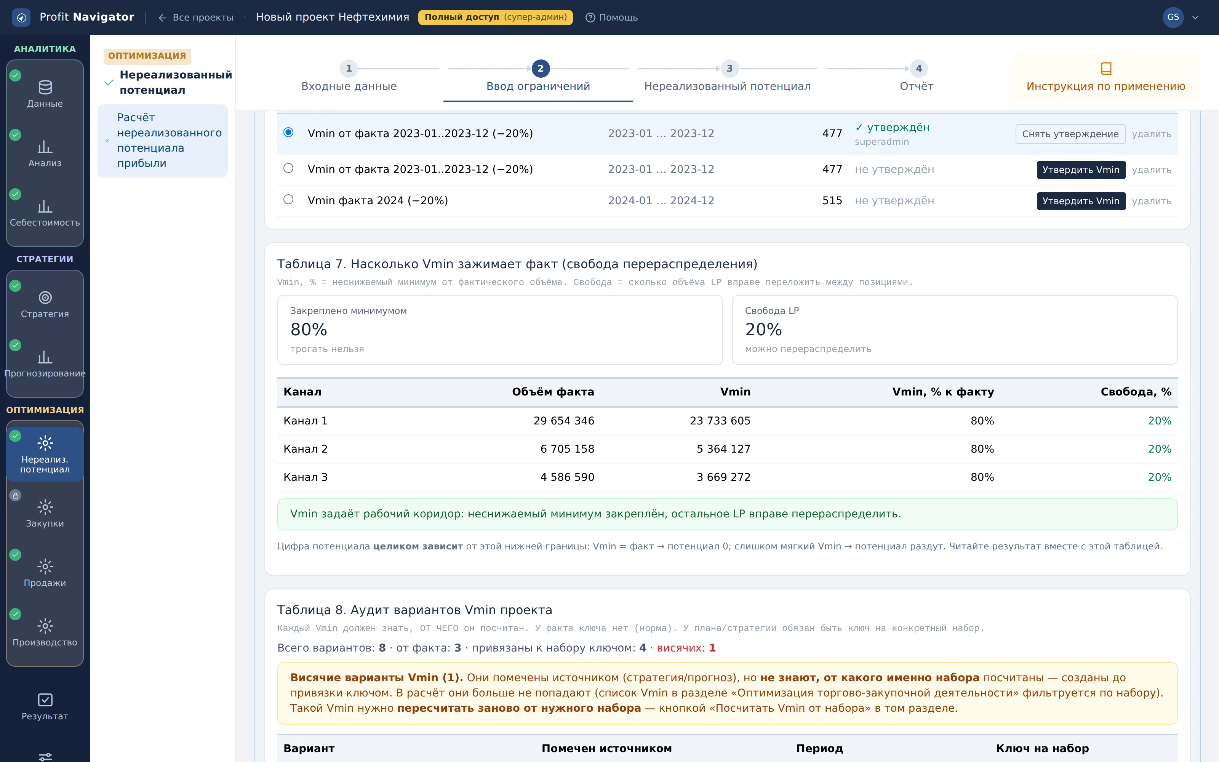This screenshot has height=762, width=1219.
Task: Go to step 4 Отчёт
Action: coord(917,77)
